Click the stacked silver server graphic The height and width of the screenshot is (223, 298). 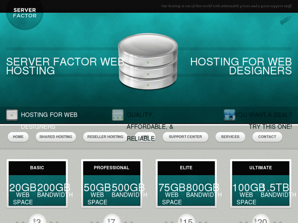pos(148,61)
